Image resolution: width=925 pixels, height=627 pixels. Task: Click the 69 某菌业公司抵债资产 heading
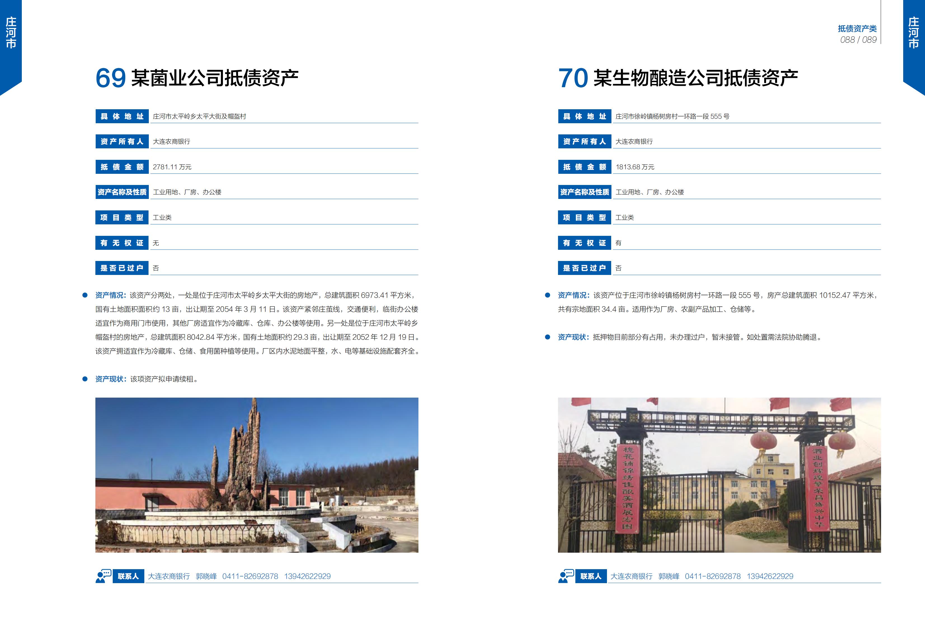point(197,78)
